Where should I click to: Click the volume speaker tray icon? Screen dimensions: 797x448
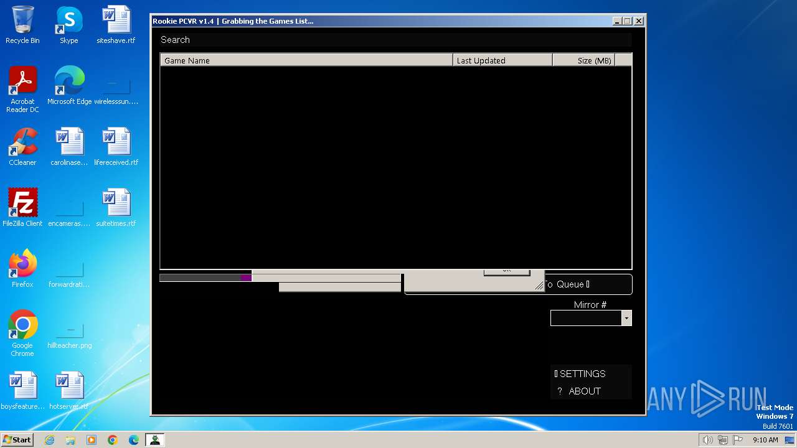[707, 440]
